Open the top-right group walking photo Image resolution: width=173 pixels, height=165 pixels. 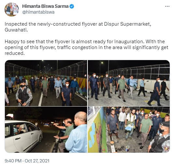129,83
